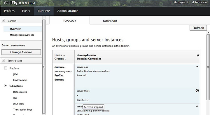Switch to the TOPOLOGY tab

(69, 21)
